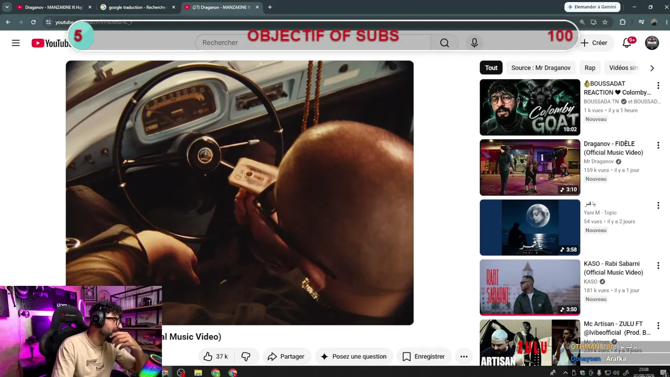Open the Draganov - FIDÈLE video title
Screen dimensions: 670x377
(613, 148)
